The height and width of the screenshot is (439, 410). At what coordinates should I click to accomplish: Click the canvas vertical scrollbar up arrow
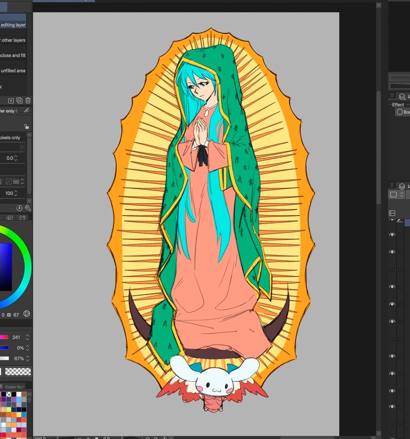pos(378,5)
